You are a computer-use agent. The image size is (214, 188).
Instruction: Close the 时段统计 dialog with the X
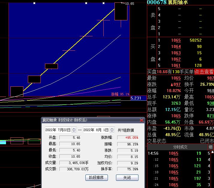142,120
